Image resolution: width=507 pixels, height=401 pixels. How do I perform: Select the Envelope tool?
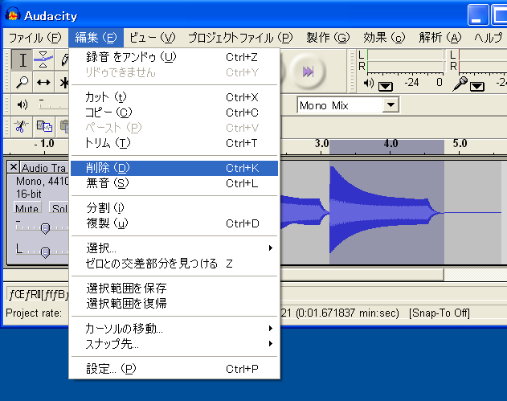click(x=43, y=59)
